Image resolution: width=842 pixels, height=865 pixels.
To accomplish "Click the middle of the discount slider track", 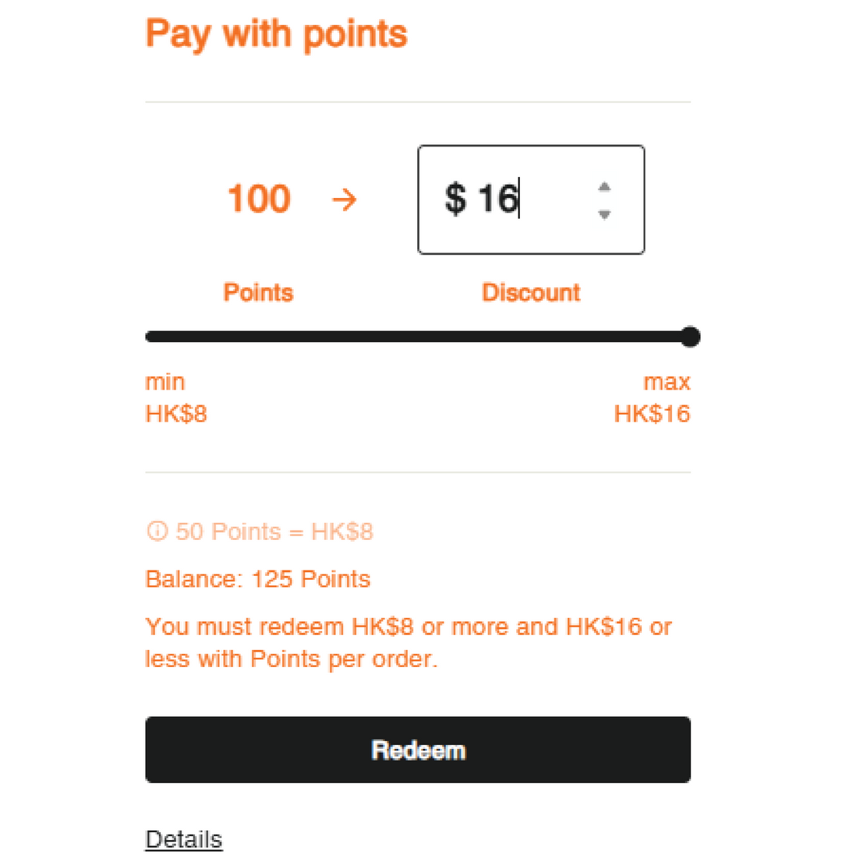I will pos(418,337).
